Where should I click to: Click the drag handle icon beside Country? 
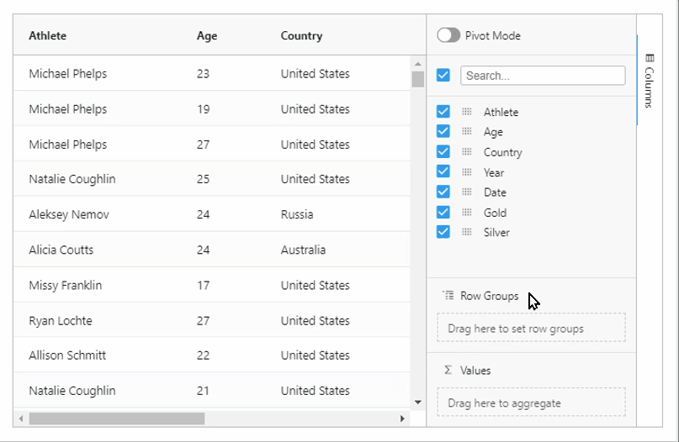[467, 152]
